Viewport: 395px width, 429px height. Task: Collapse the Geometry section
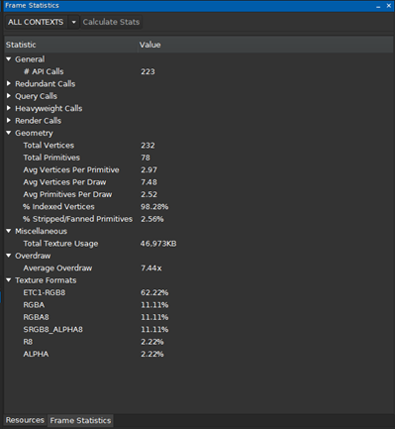(x=9, y=133)
